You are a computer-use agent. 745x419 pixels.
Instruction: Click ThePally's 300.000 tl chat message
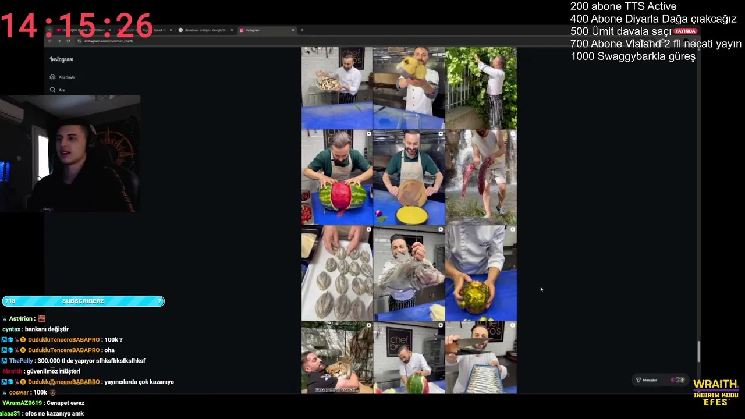pos(73,361)
